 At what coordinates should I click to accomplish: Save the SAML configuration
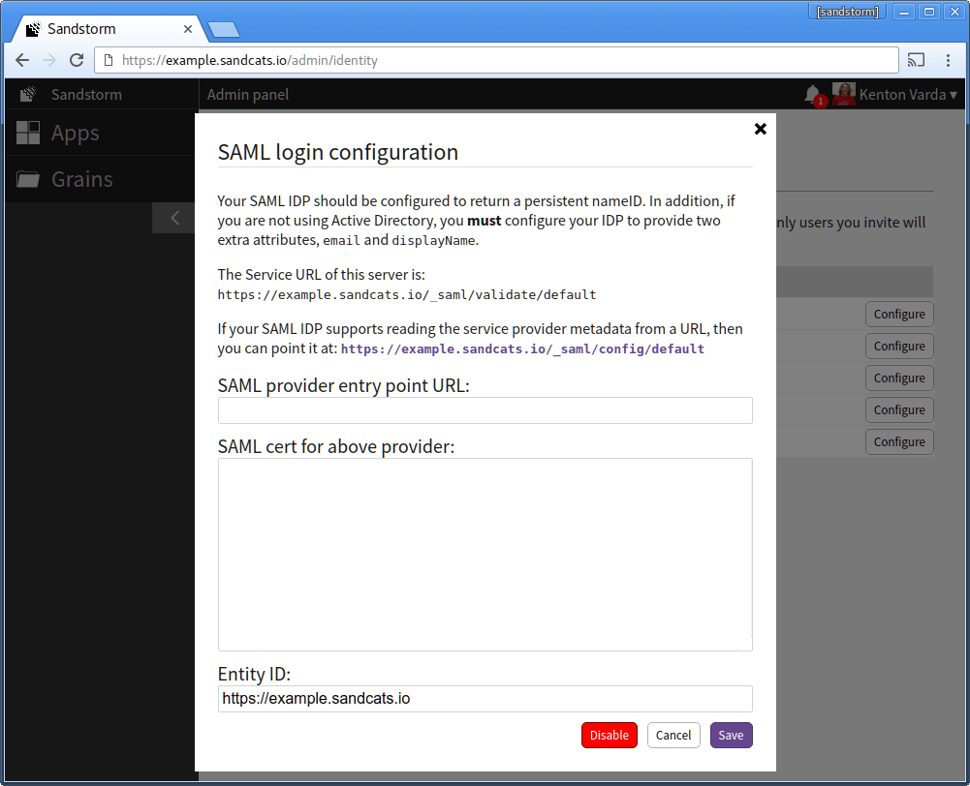732,736
